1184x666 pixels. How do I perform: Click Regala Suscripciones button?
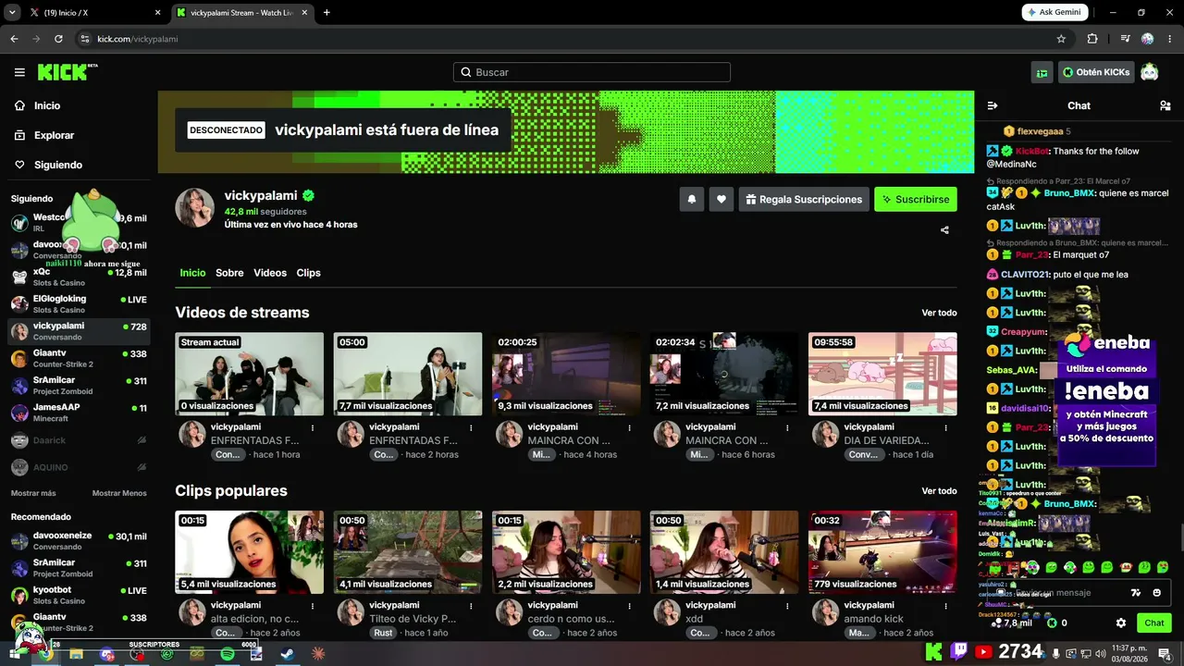coord(803,199)
